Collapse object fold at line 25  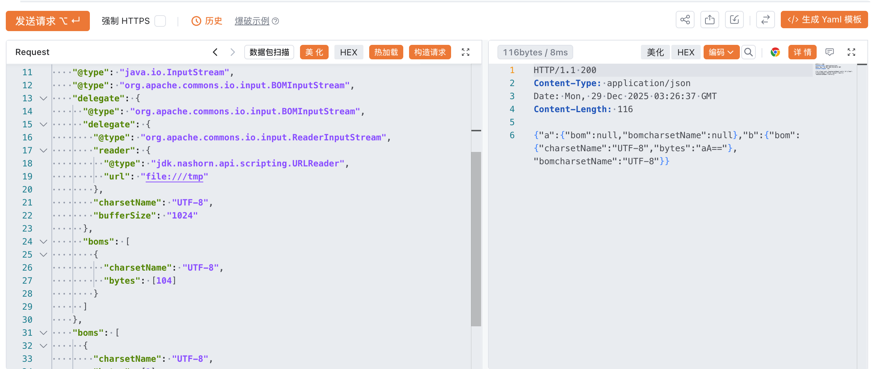(x=43, y=255)
